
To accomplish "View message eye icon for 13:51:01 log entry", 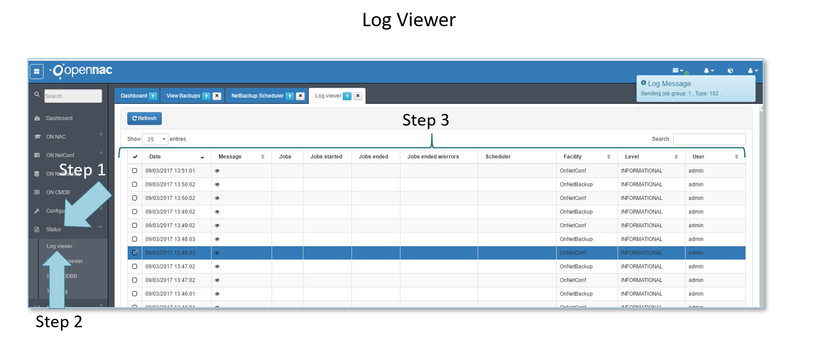I will tap(217, 171).
